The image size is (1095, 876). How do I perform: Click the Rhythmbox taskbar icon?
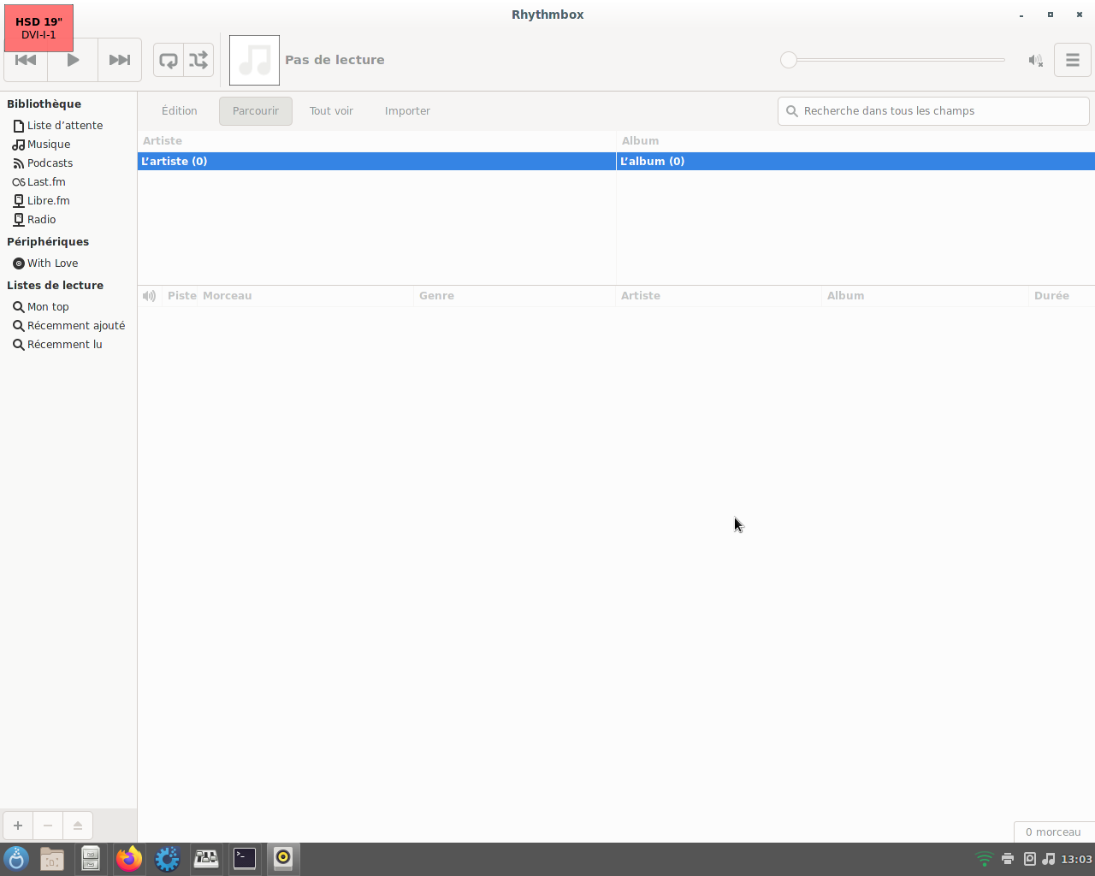click(283, 858)
